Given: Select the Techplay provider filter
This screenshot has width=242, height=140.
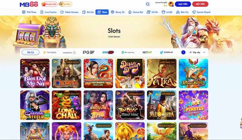Looking at the screenshot, I should tap(50, 52).
